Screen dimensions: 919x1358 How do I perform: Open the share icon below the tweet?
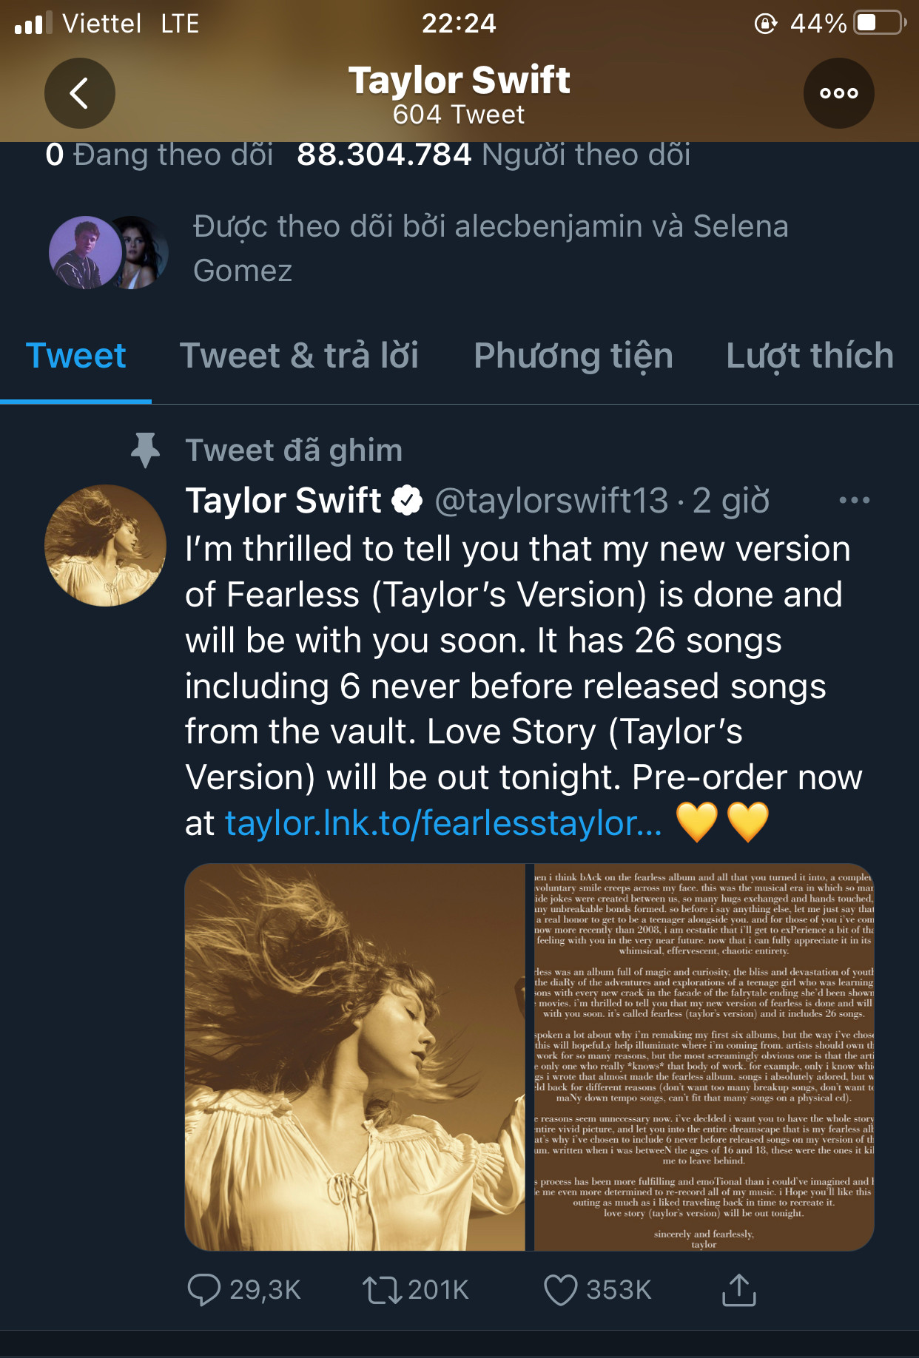[x=738, y=1290]
